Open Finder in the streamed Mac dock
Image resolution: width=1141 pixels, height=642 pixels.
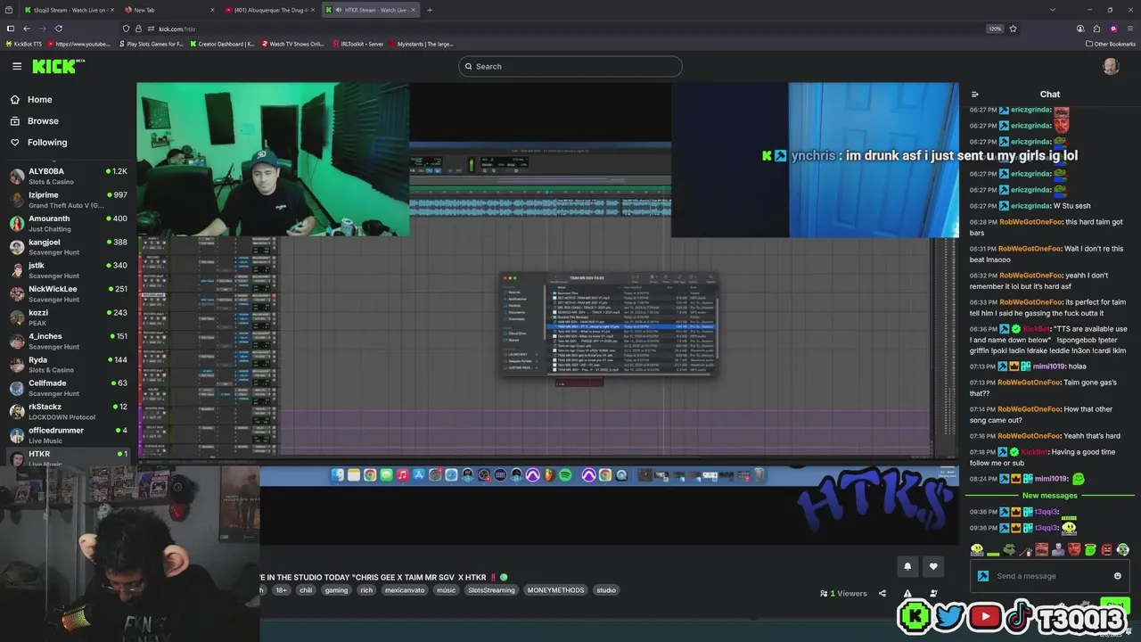pos(338,475)
